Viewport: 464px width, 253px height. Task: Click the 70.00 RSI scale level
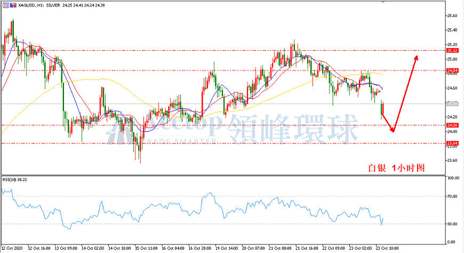coord(453,196)
